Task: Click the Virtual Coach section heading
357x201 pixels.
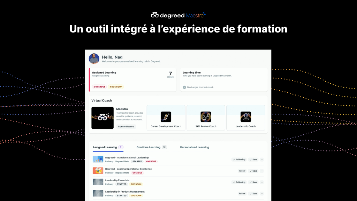Action: click(101, 100)
